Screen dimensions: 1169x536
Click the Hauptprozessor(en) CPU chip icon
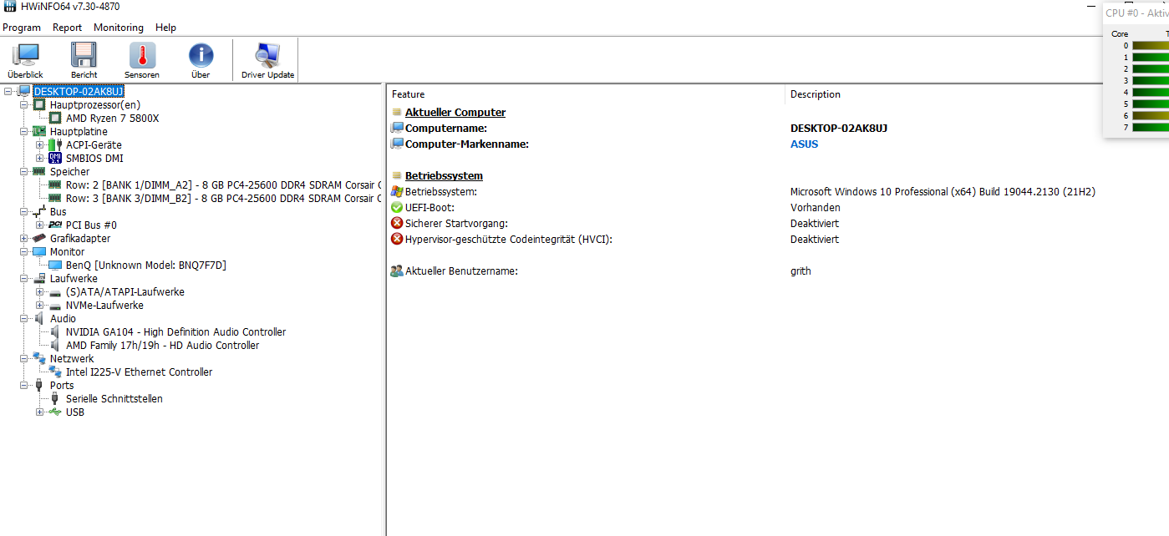39,104
